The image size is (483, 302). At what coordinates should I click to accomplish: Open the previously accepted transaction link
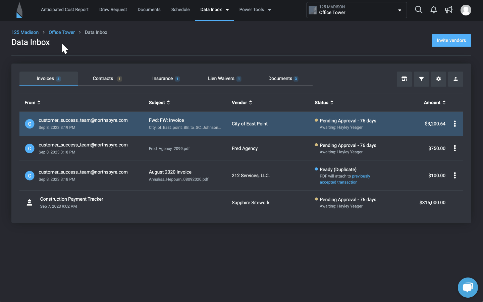click(345, 179)
